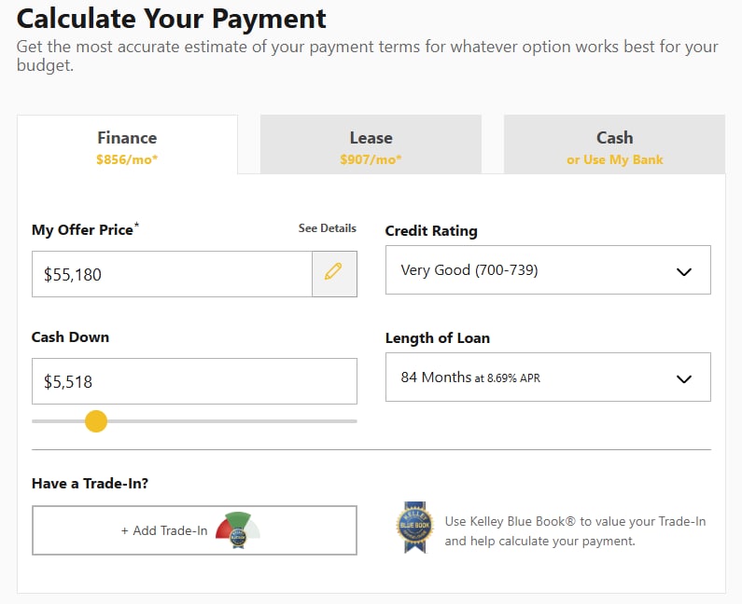Viewport: 742px width, 604px height.
Task: Click the pencil edit icon beside offer price
Action: click(x=333, y=273)
